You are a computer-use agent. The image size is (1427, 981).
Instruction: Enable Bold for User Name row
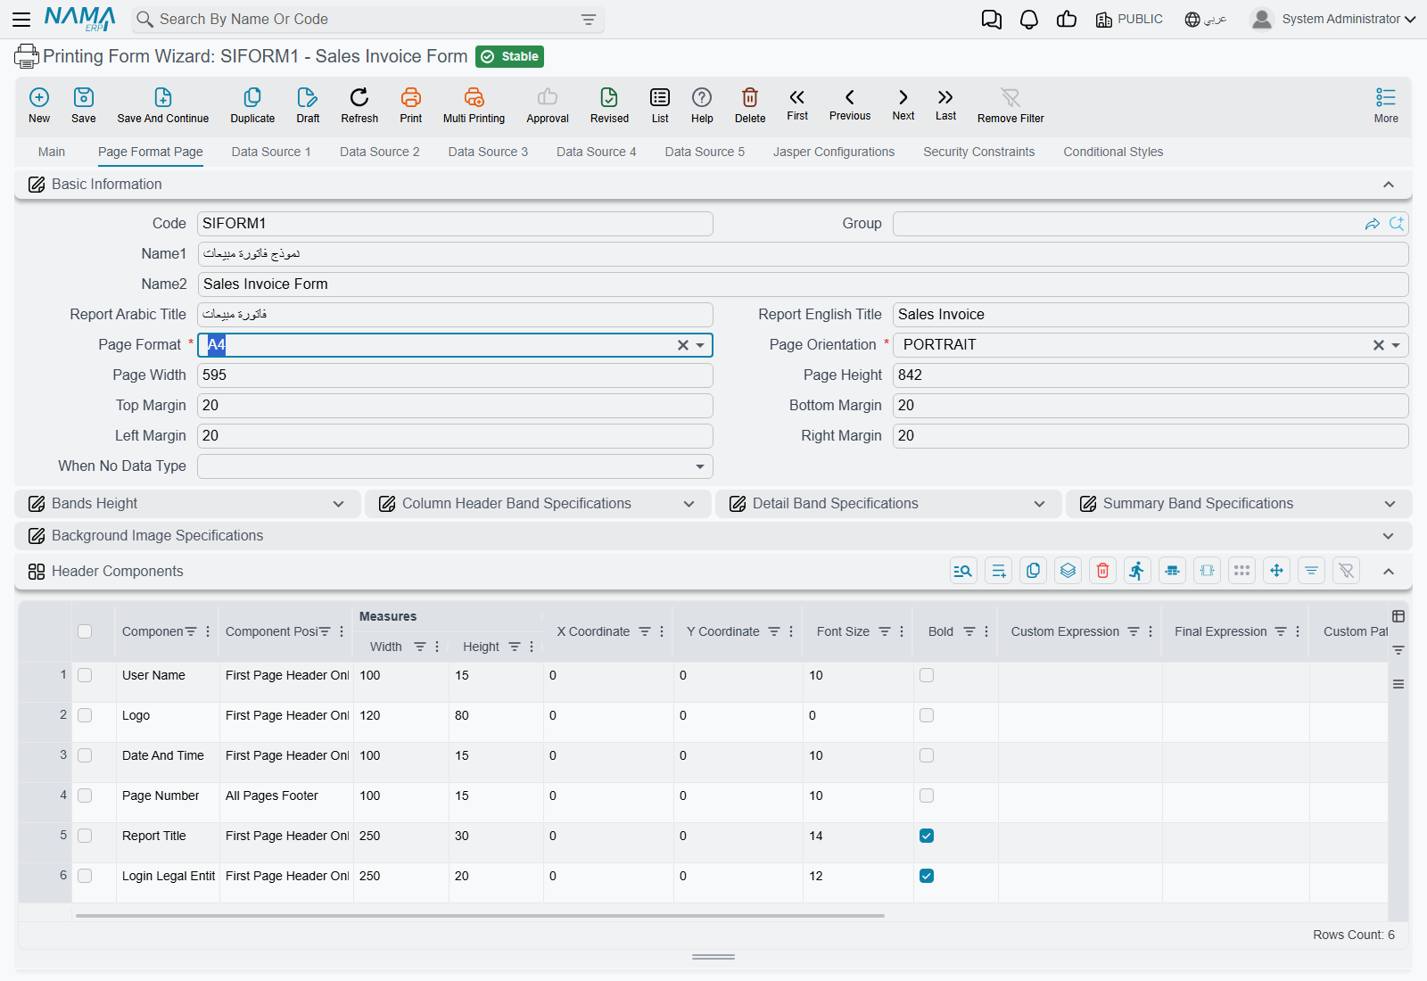[927, 675]
